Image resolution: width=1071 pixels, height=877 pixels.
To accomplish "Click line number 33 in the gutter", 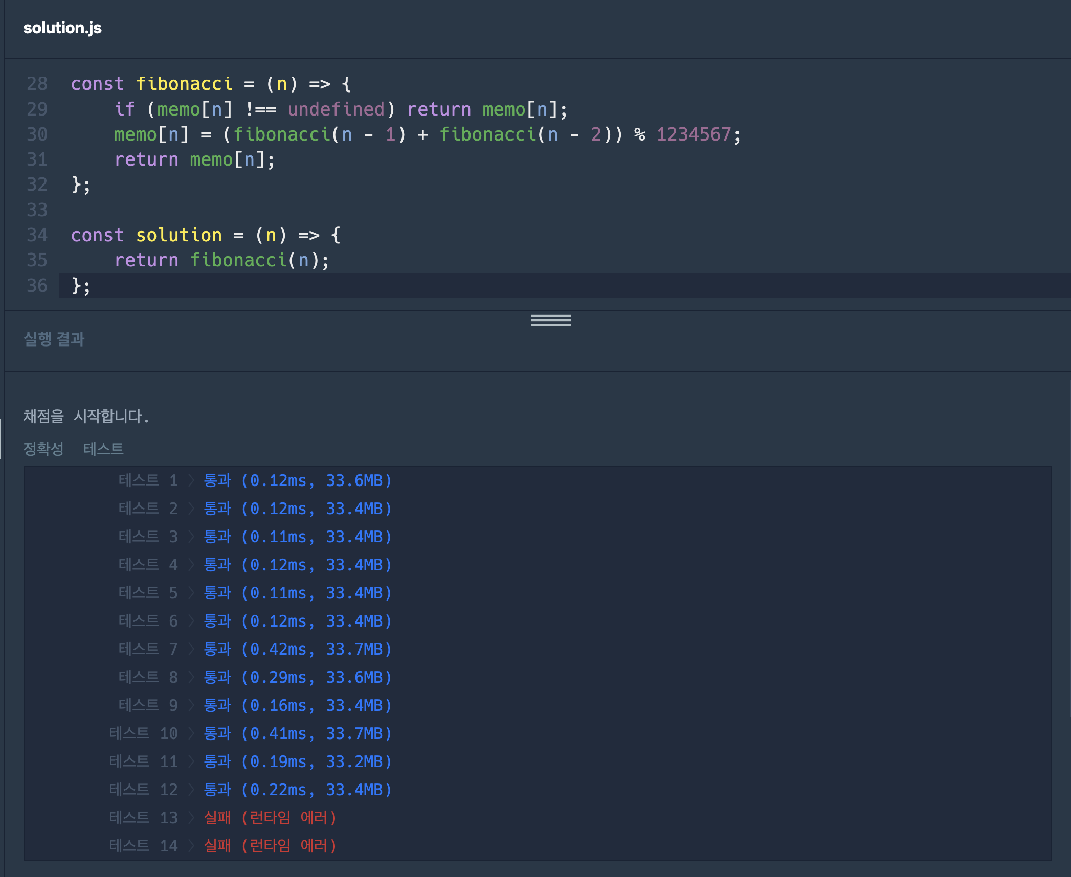I will pos(37,210).
